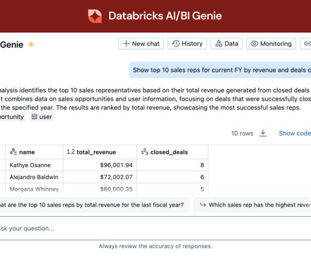Viewport: 311px width, 259px height.
Task: Open the Data panel
Action: (x=227, y=43)
